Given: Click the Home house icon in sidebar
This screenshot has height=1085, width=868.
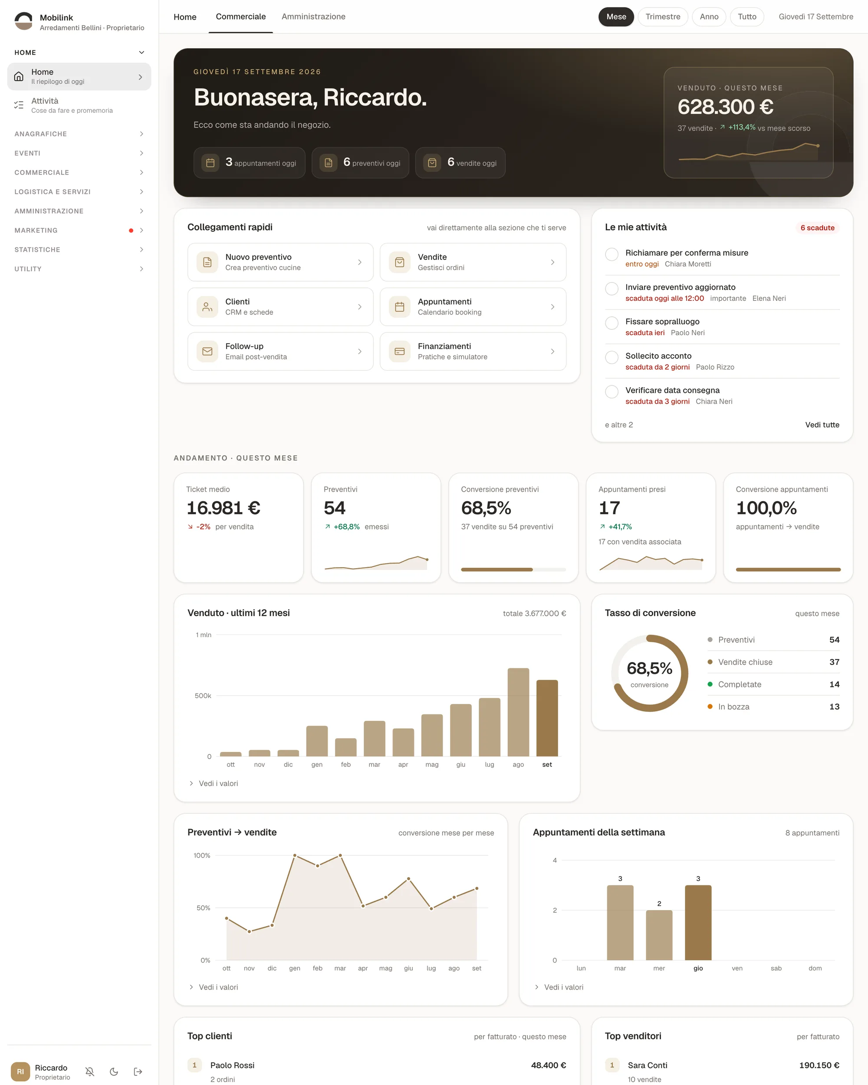Looking at the screenshot, I should [x=19, y=76].
